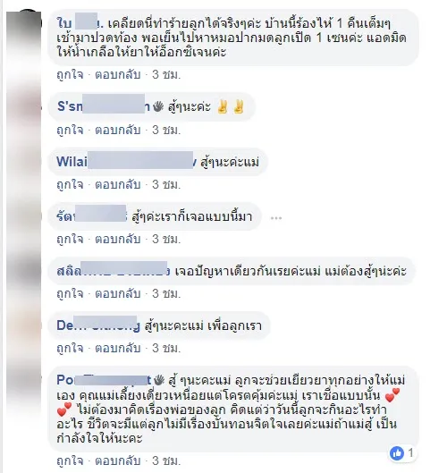
Task: Reply to the first comment with ตอบกลับ
Action: (x=118, y=74)
